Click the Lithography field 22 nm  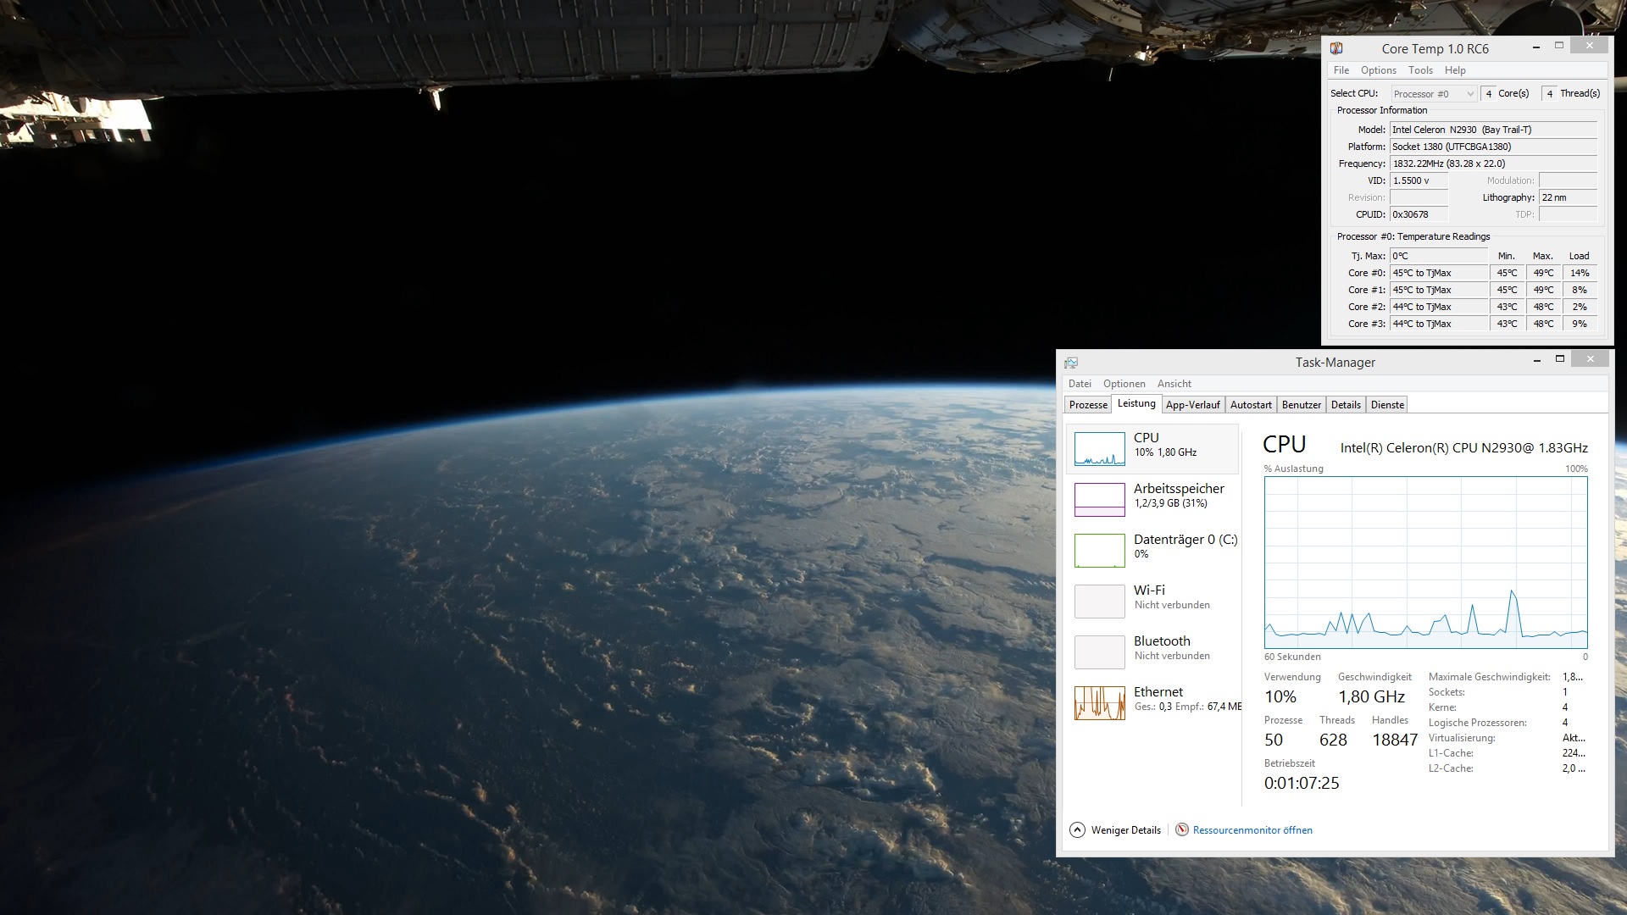(1568, 197)
